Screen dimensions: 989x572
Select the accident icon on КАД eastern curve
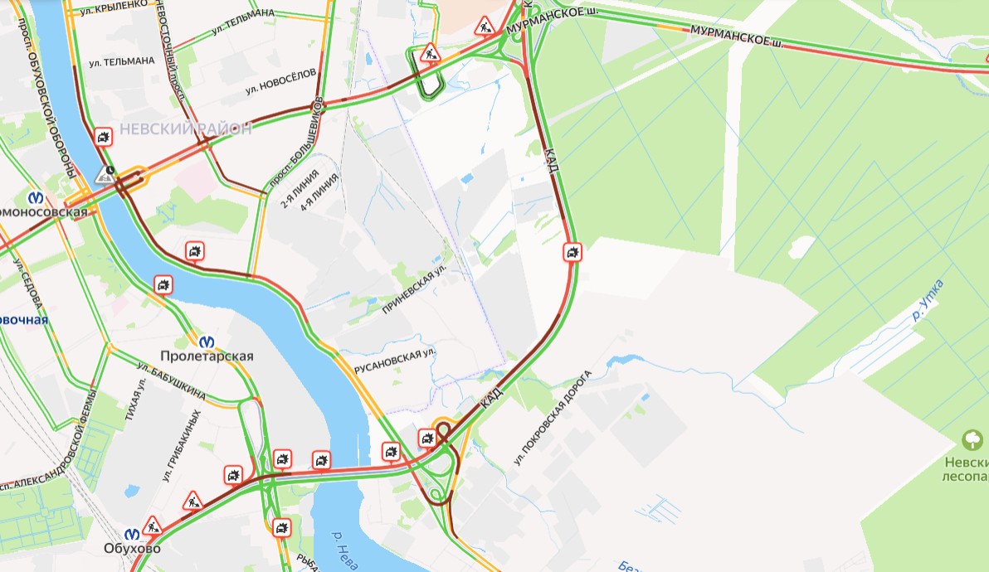click(572, 253)
